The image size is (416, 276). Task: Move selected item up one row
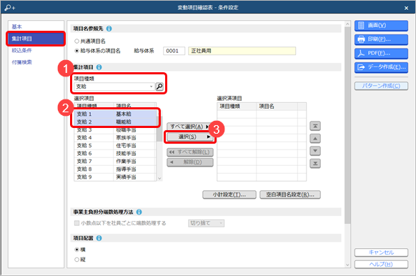tap(315, 139)
